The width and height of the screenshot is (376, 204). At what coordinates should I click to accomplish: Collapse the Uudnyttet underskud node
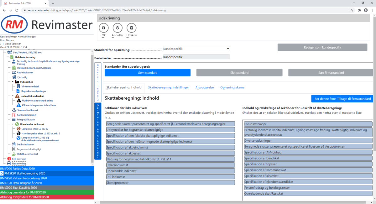13,96
